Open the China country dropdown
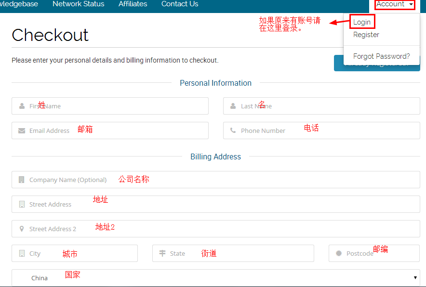This screenshot has height=287, width=426. point(215,278)
